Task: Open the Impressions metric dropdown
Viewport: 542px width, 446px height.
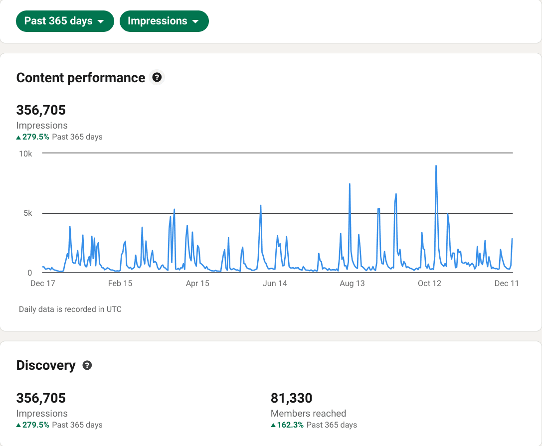Action: click(164, 21)
